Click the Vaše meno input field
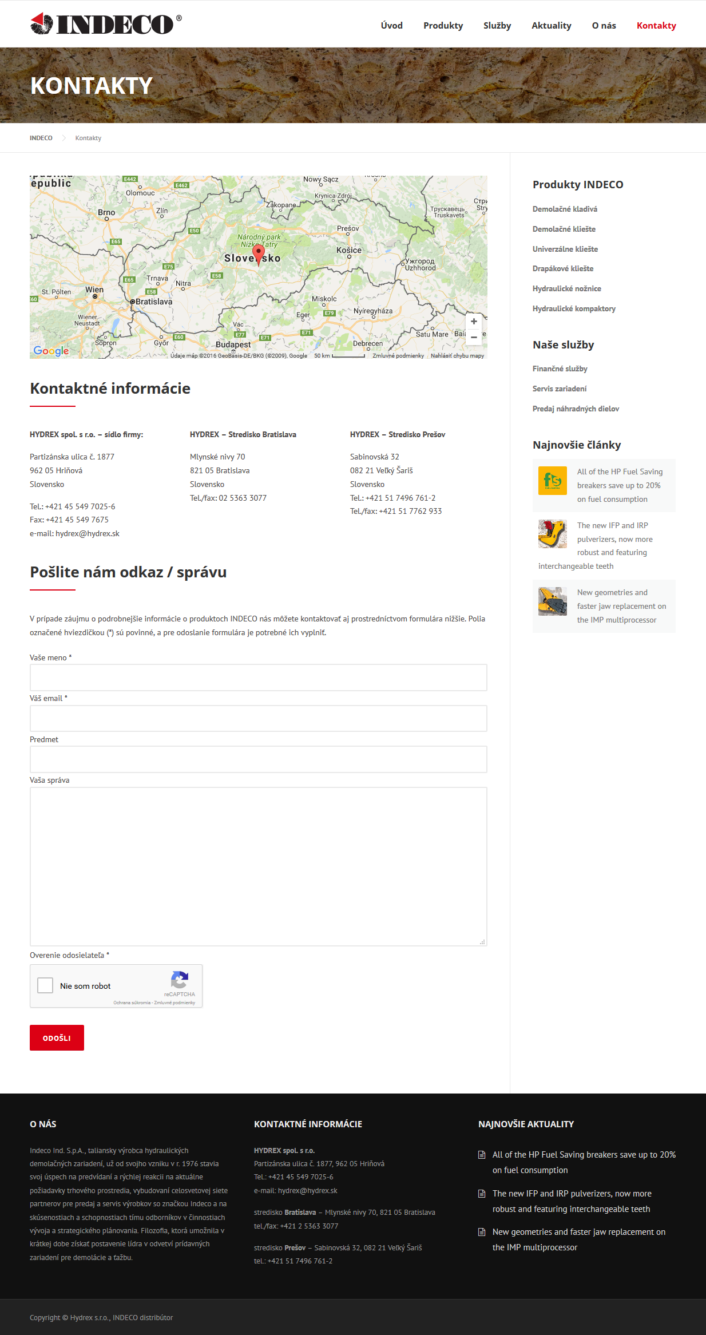Screen dimensions: 706x1335 (259, 678)
